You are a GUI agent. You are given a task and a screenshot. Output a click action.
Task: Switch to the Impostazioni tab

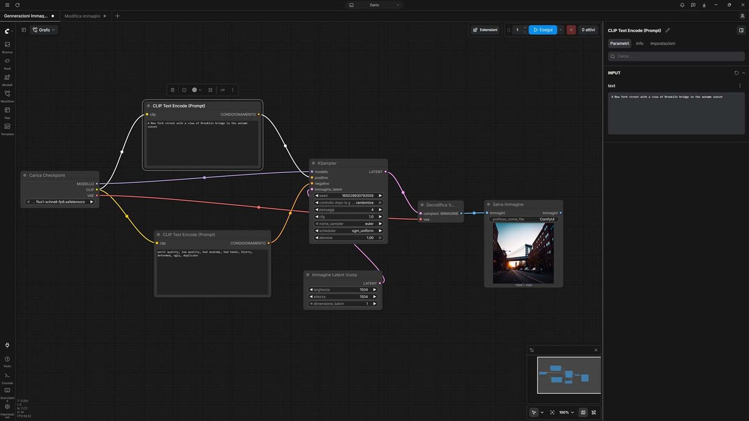click(662, 43)
